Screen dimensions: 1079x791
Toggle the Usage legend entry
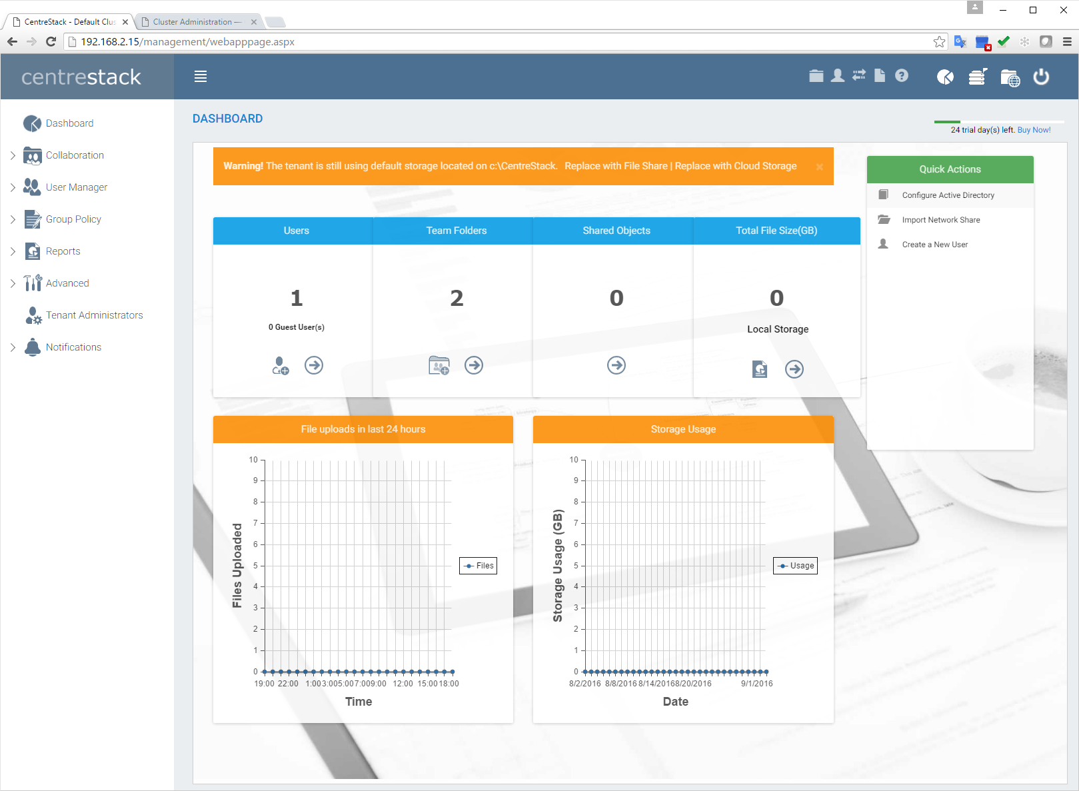[x=795, y=566]
